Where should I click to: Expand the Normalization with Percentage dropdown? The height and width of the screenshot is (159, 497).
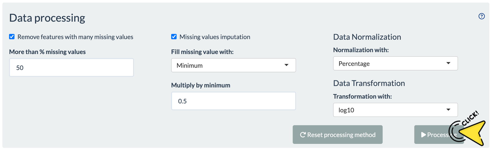pos(395,64)
